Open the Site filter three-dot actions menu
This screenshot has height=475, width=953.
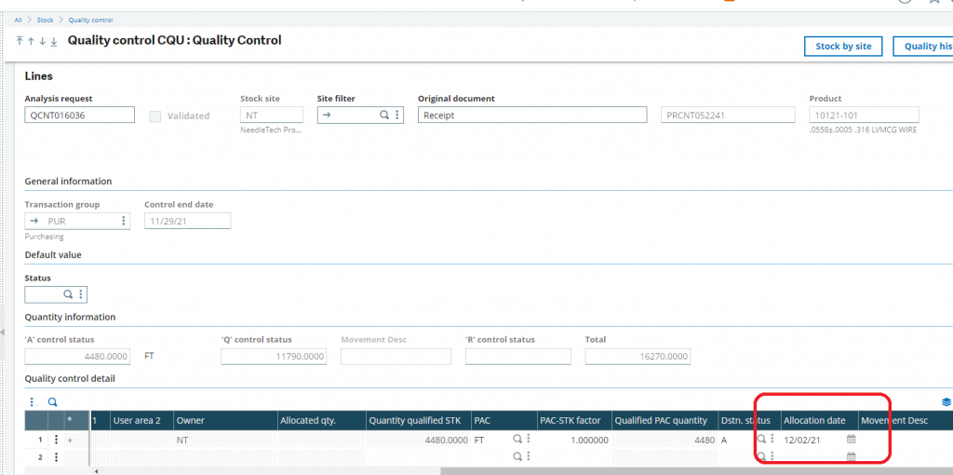click(397, 115)
